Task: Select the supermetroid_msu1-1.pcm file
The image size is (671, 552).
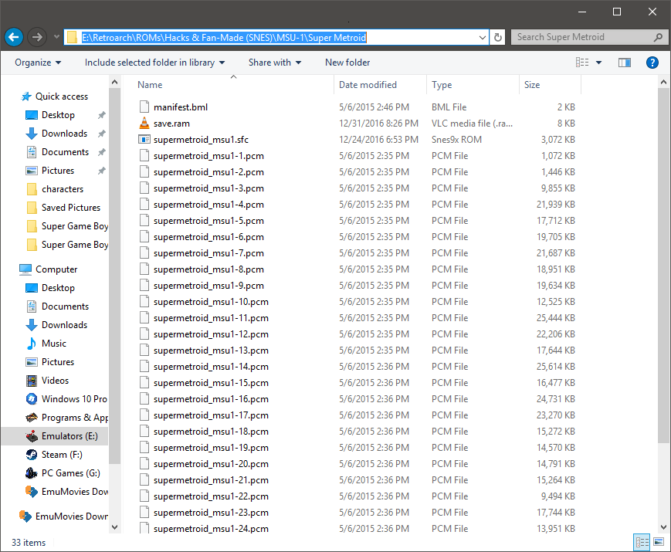Action: (208, 156)
